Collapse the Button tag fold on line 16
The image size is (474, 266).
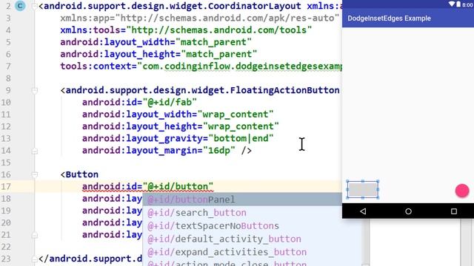(x=35, y=174)
